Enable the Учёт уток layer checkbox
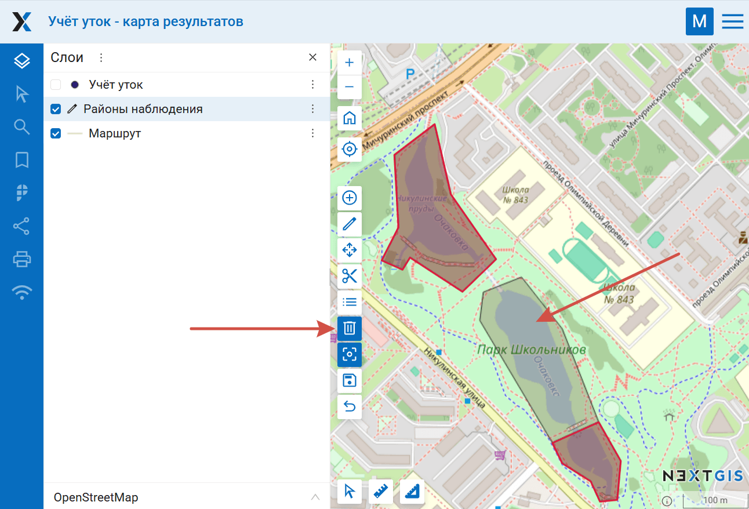The height and width of the screenshot is (509, 749). (56, 85)
